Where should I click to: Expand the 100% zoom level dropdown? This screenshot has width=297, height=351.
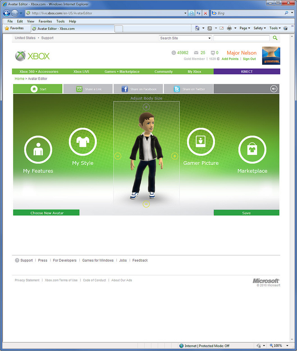tap(287, 346)
